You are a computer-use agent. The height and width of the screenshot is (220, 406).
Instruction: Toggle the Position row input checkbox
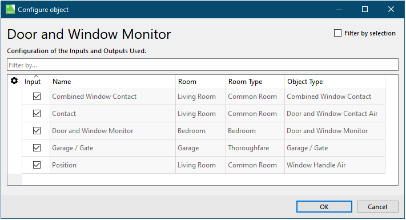point(37,165)
